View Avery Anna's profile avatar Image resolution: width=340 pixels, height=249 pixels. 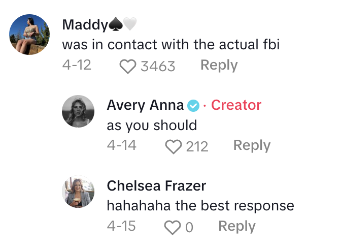point(78,111)
